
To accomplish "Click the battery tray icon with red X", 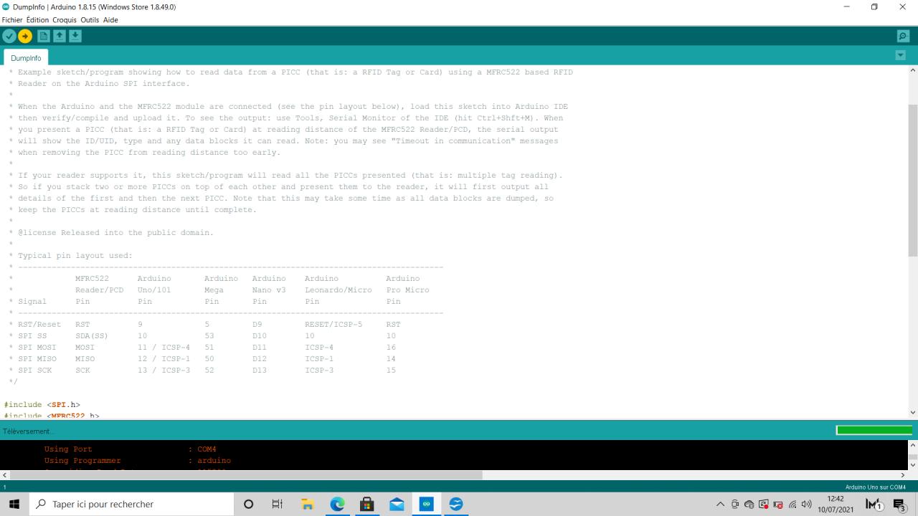I will click(x=778, y=505).
